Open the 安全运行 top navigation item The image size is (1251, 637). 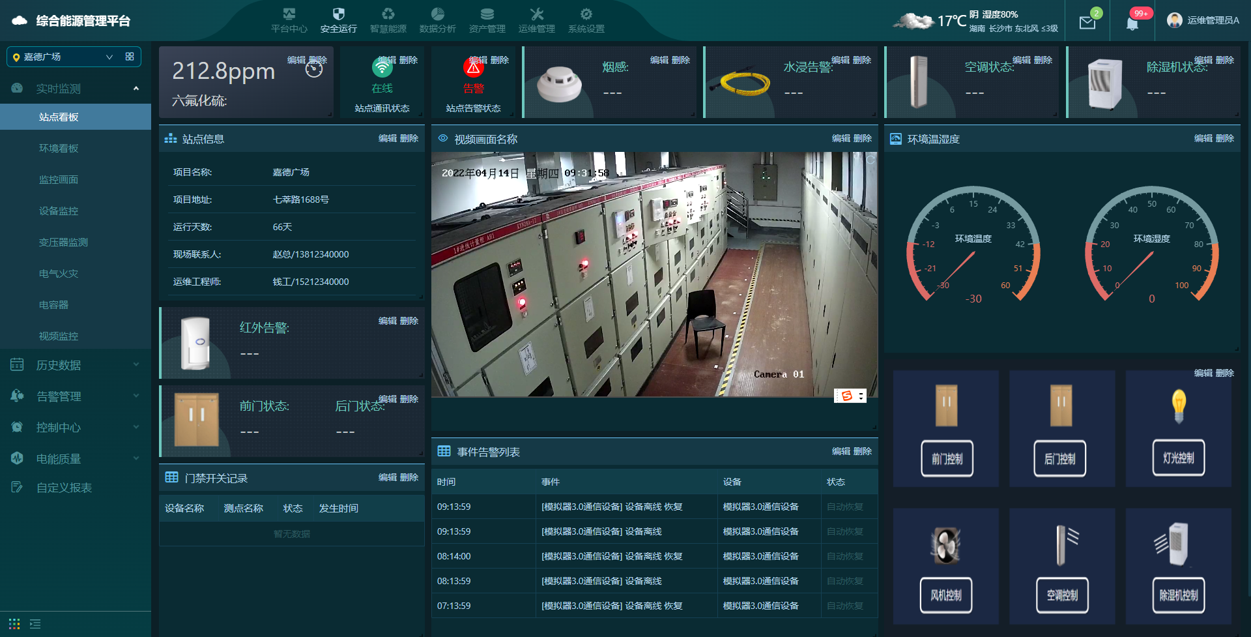point(338,20)
